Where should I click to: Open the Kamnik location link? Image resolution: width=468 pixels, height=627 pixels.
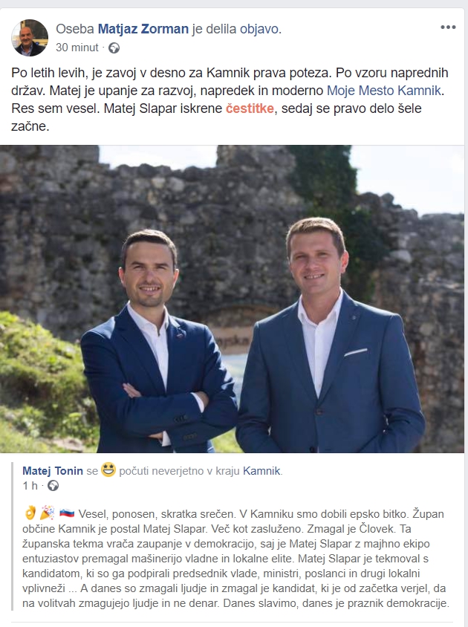(261, 471)
